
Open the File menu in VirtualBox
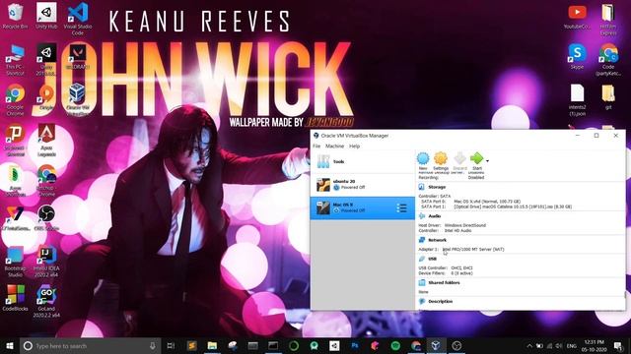click(316, 147)
